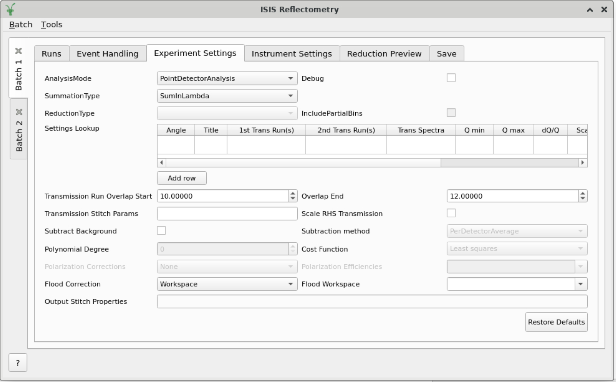Image resolution: width=616 pixels, height=382 pixels.
Task: Open the Tools menu
Action: click(51, 25)
